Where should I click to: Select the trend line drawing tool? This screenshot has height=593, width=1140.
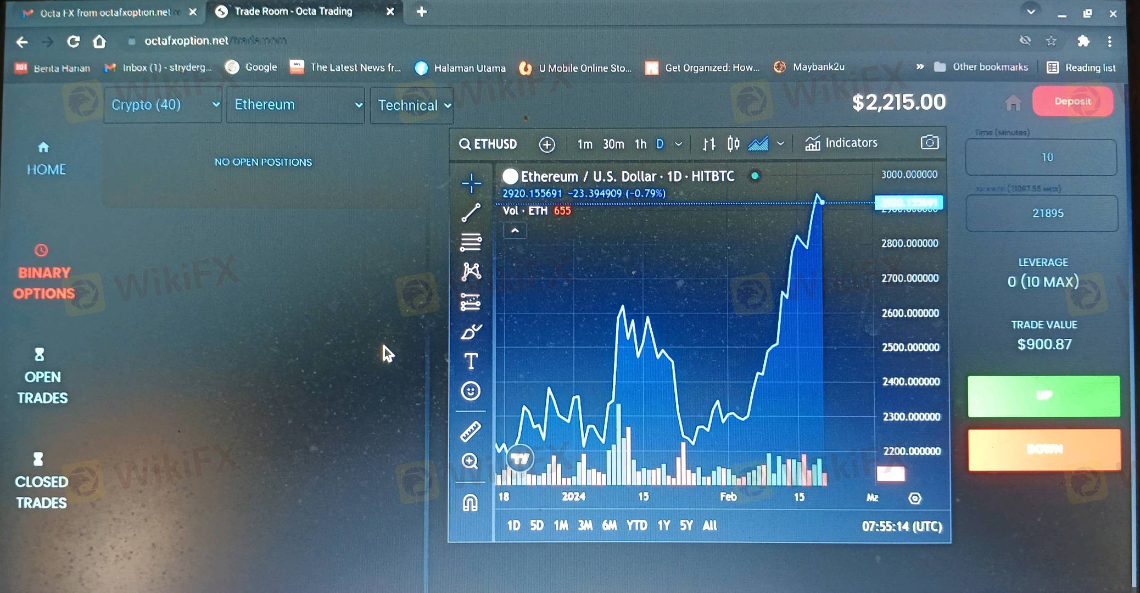pos(471,213)
